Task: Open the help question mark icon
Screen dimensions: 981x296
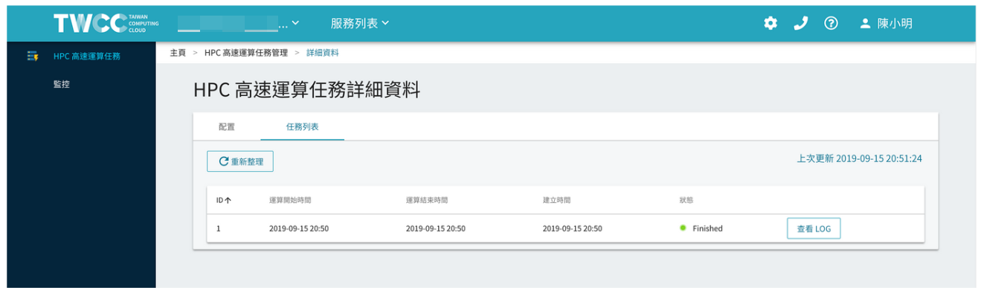Action: pos(832,23)
